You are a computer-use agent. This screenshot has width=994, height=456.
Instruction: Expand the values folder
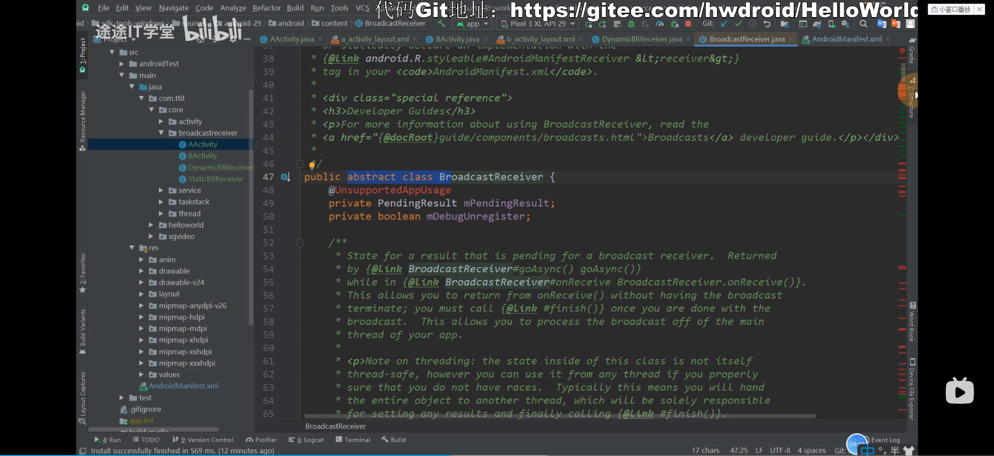(x=141, y=375)
